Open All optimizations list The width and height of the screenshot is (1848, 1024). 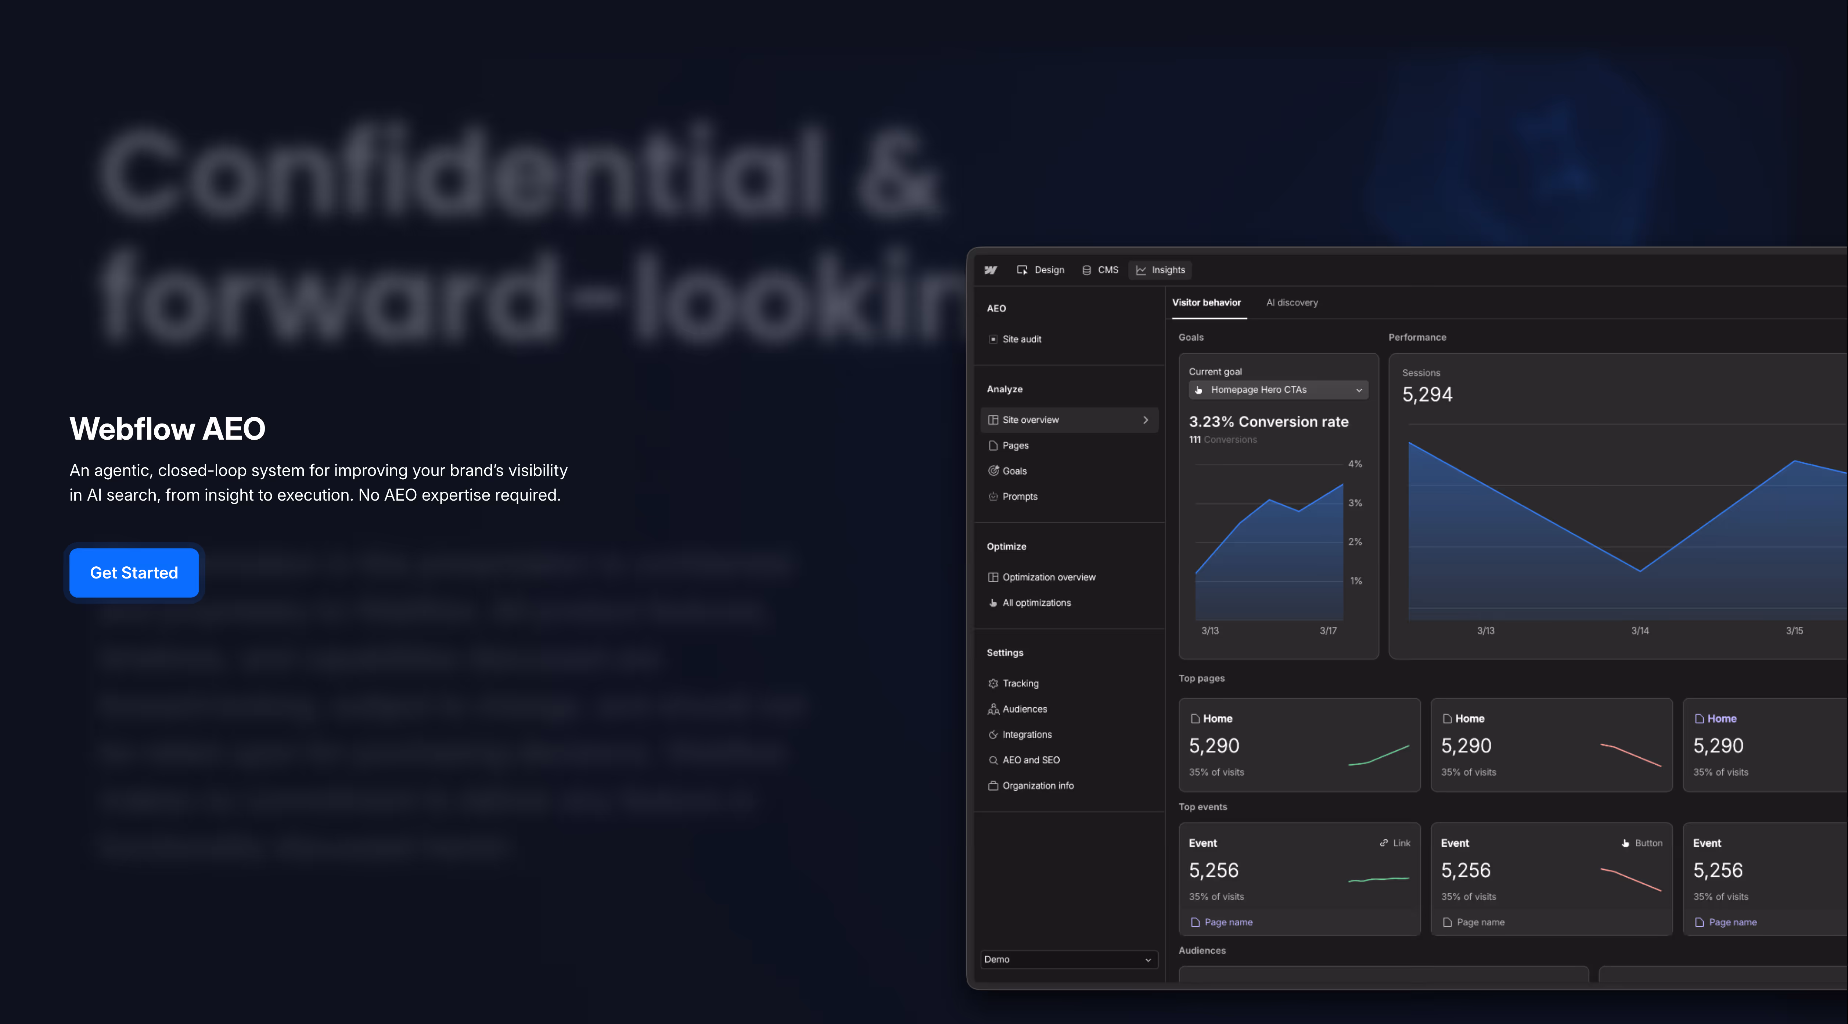[x=1036, y=602]
